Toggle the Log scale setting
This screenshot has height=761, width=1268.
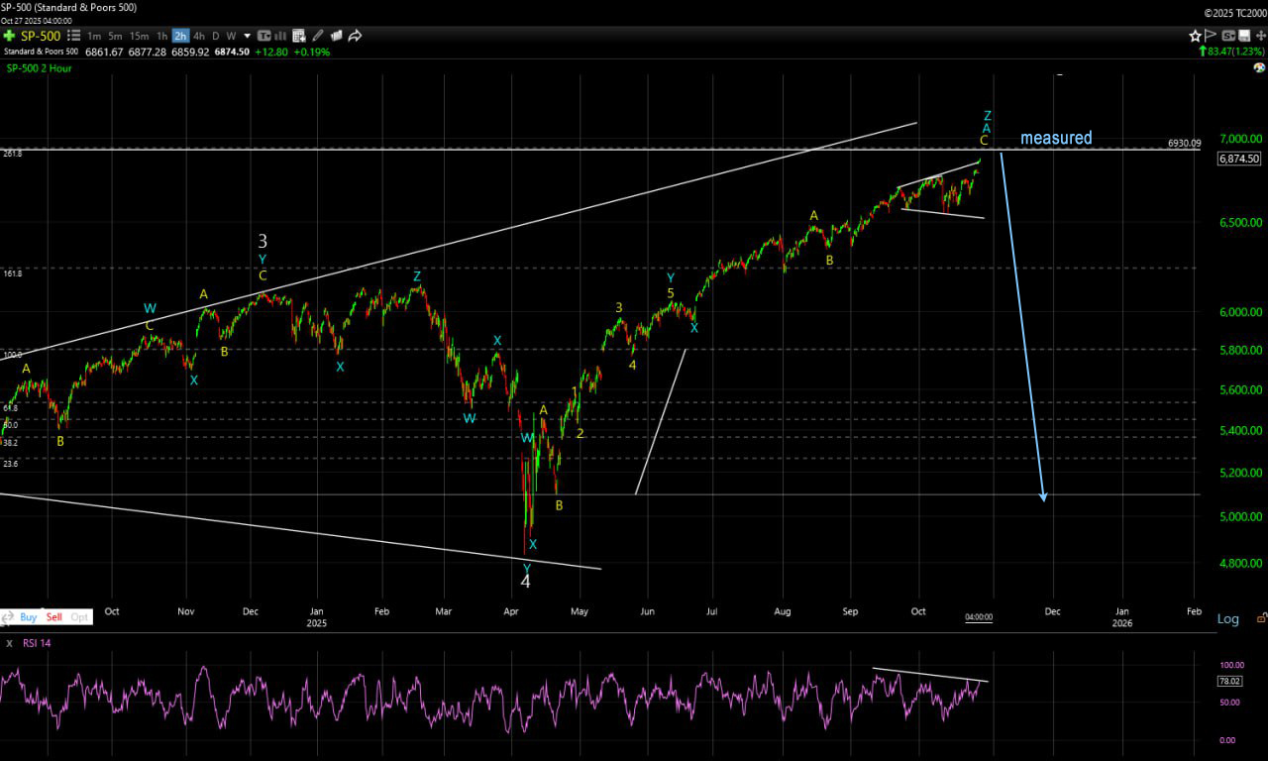pyautogui.click(x=1227, y=618)
